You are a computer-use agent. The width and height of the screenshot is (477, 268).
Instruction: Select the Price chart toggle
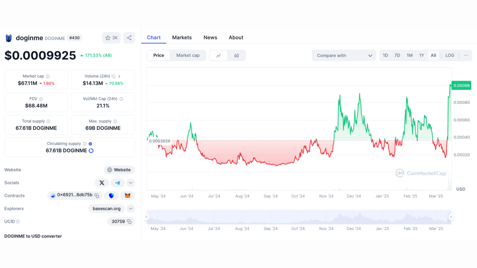pos(158,55)
